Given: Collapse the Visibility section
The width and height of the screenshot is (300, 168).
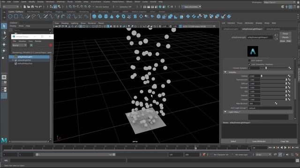Looking at the screenshot, I should coord(225,72).
